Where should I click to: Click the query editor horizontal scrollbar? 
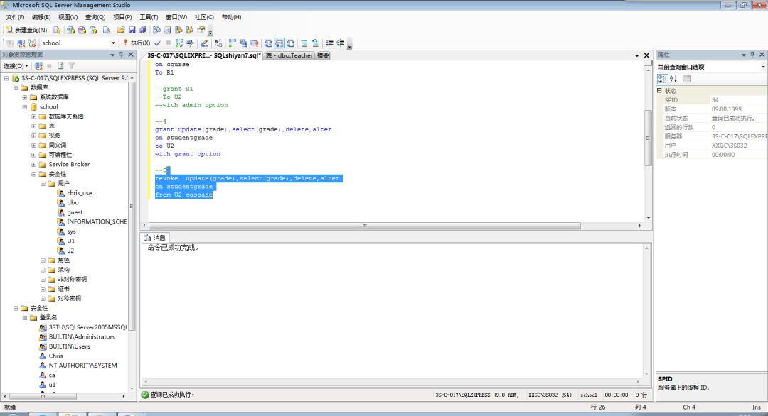[363, 226]
